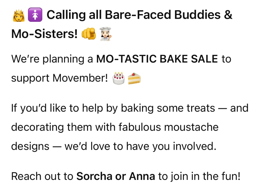
Task: Click the chef cook emoji
Action: click(105, 35)
